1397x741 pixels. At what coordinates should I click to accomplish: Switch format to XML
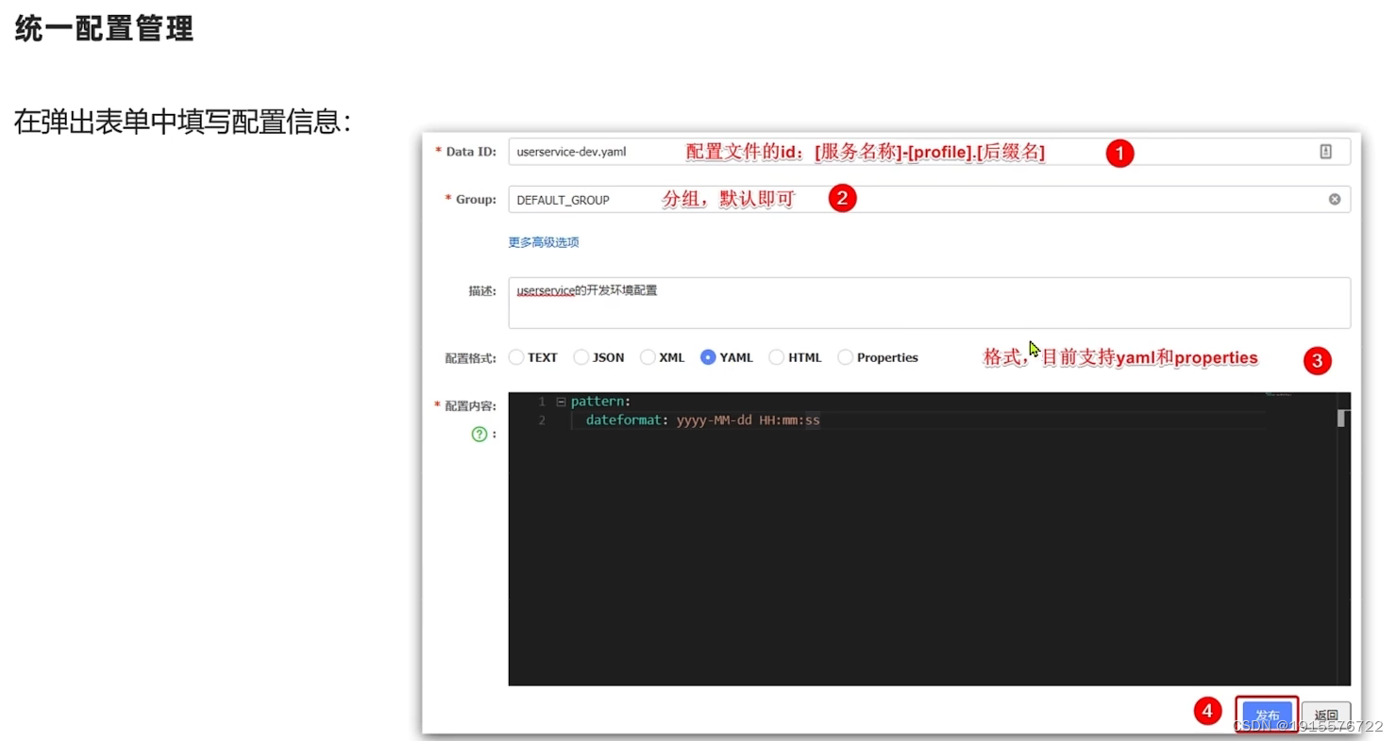click(648, 357)
